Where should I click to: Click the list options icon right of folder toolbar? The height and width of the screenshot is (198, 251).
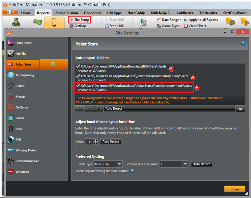coord(241,109)
